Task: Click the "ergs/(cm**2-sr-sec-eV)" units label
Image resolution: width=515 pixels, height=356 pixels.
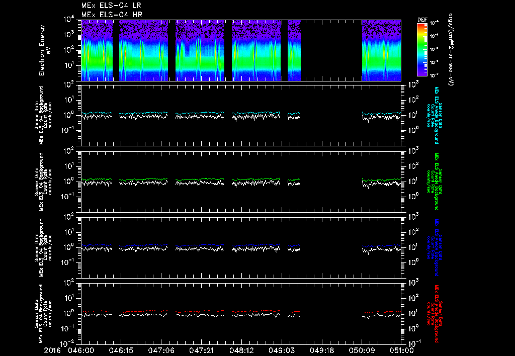Action: pyautogui.click(x=451, y=50)
